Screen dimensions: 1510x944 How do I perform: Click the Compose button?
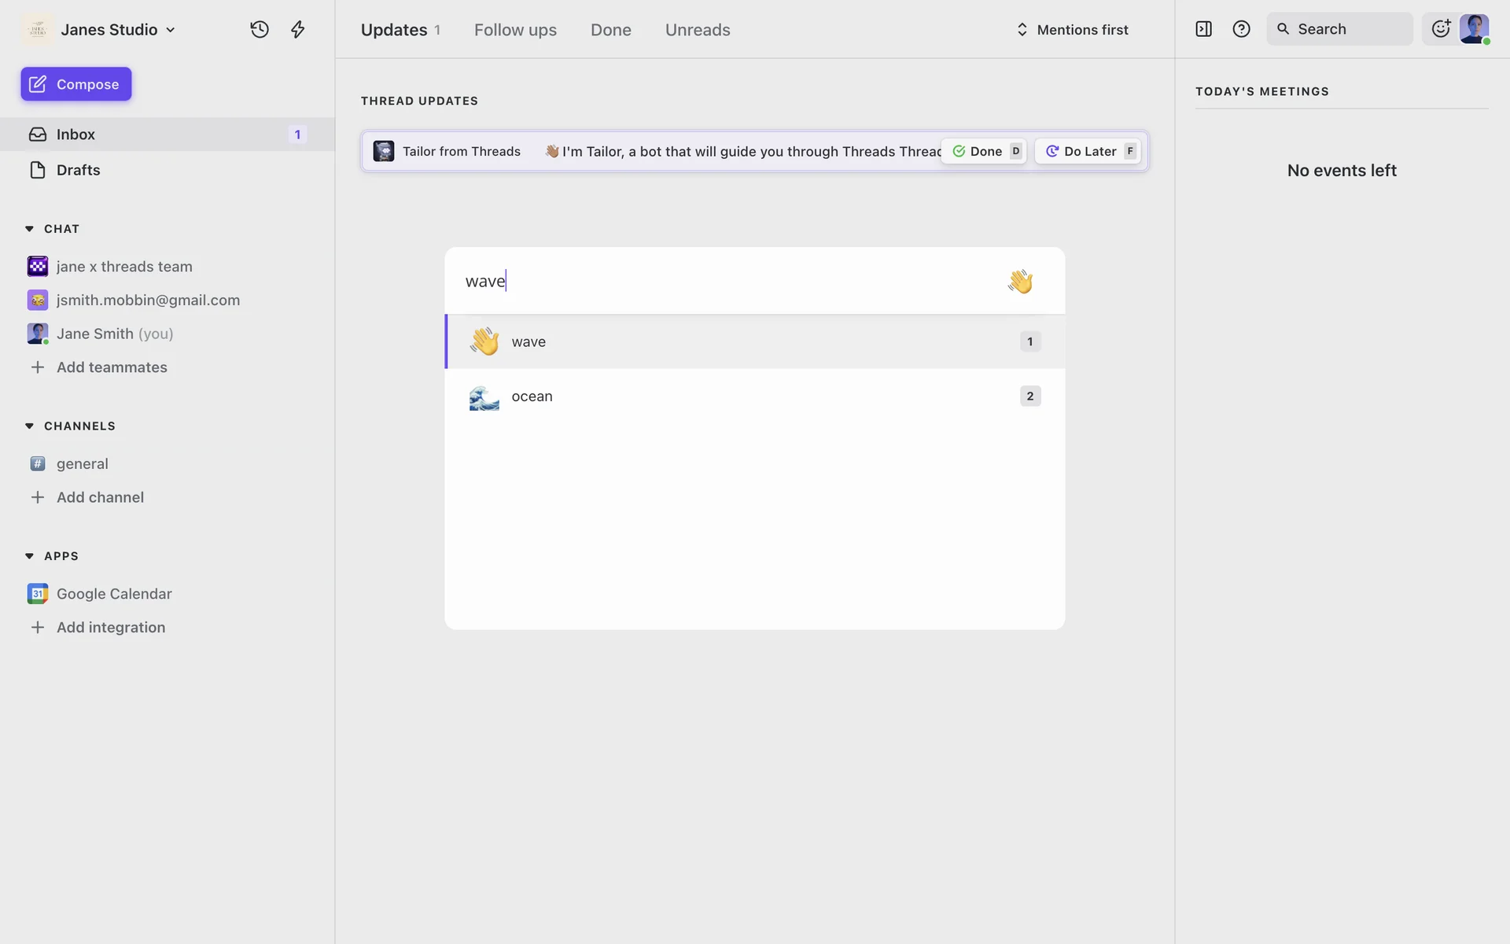[x=76, y=84]
